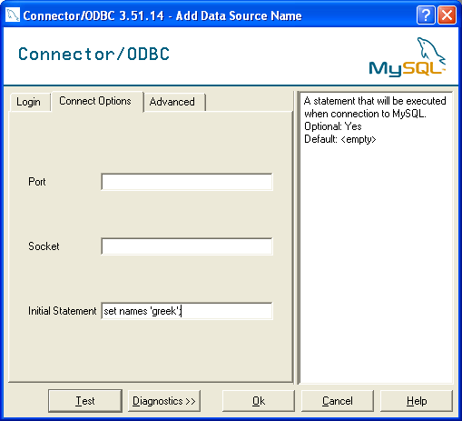The width and height of the screenshot is (462, 421).
Task: Click the Initial Statement label
Action: pyautogui.click(x=62, y=311)
